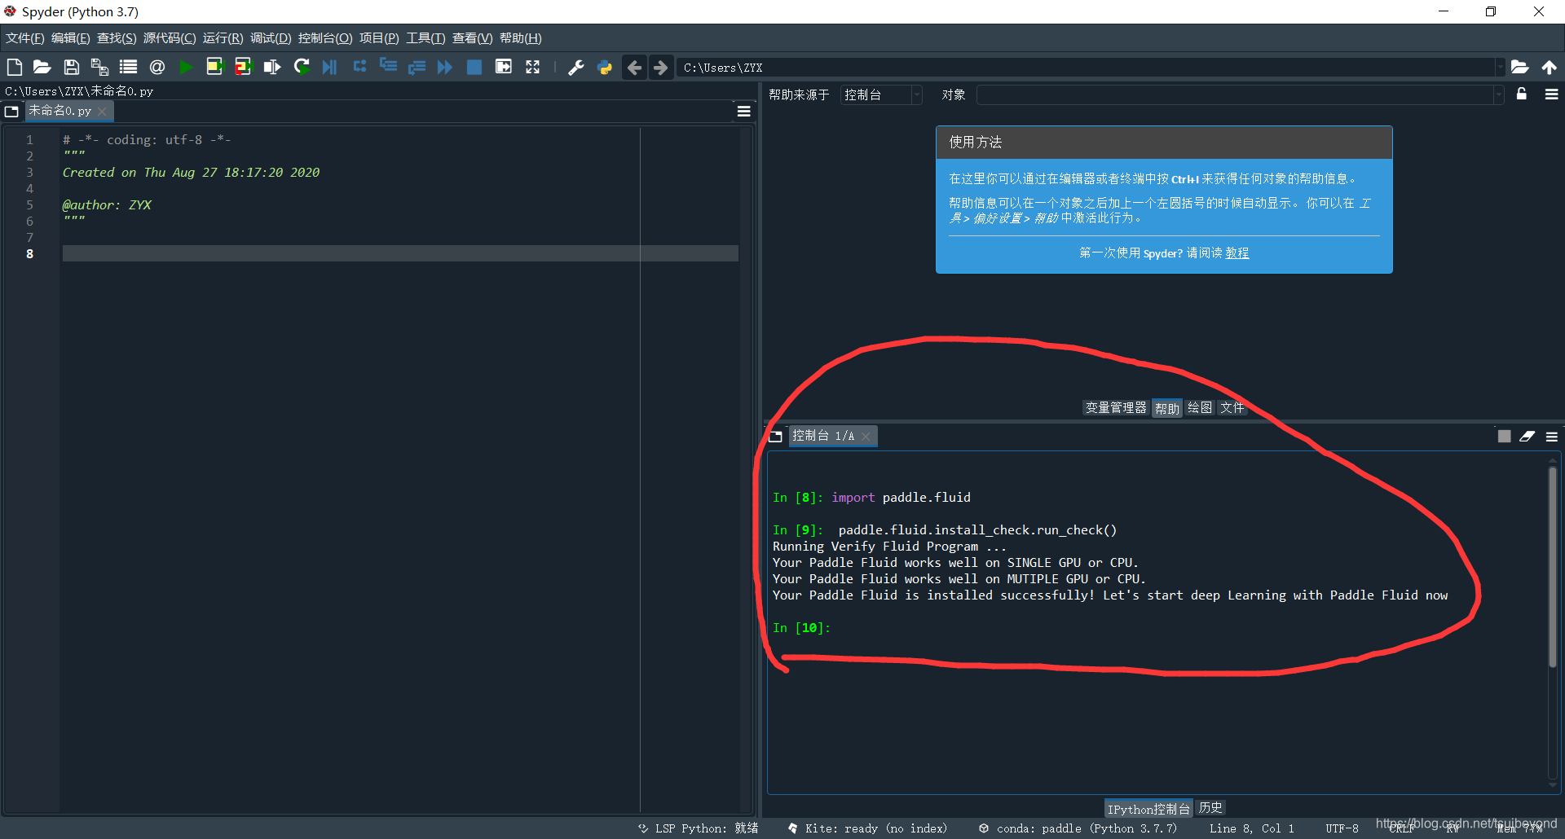Click the @ symbol finder icon
Screen dimensions: 1565x839
pos(157,68)
